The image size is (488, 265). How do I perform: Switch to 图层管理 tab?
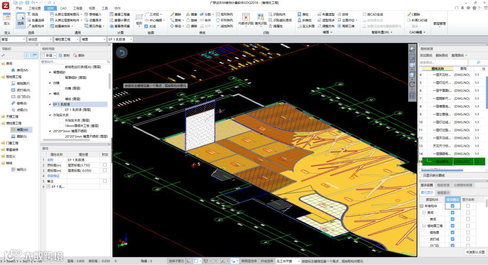[443, 185]
